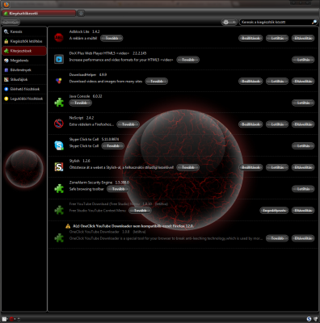Open the Stílusfájlok sidebar category
The height and width of the screenshot is (323, 320).
tap(24, 79)
